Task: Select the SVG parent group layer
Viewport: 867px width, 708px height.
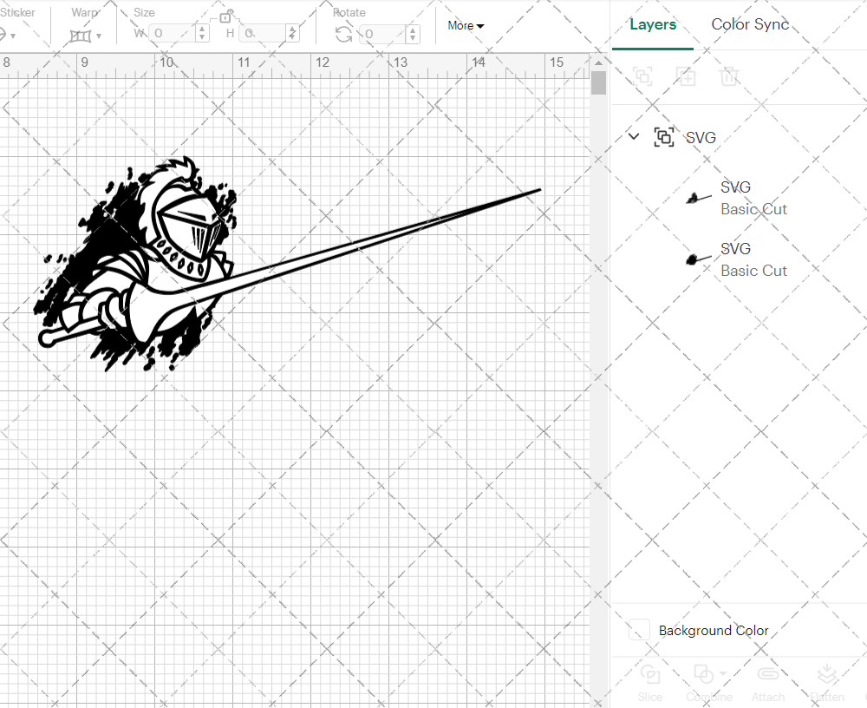Action: coord(699,137)
